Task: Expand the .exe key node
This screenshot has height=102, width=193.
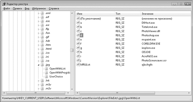Action: [x=39, y=21]
